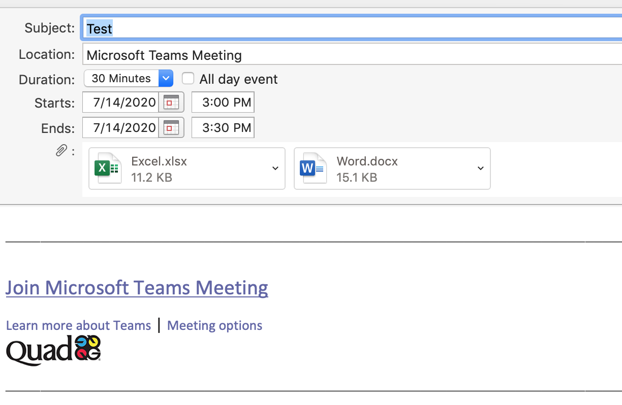This screenshot has height=405, width=622.
Task: Edit the 3:30 PM end time
Action: pos(223,128)
